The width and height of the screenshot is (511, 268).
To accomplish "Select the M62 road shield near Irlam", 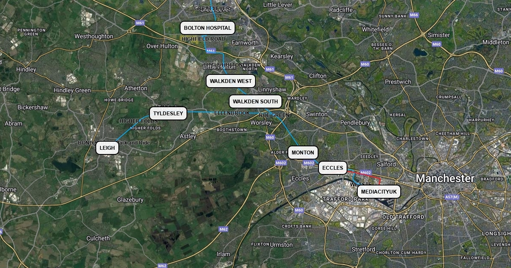I will 224,229.
